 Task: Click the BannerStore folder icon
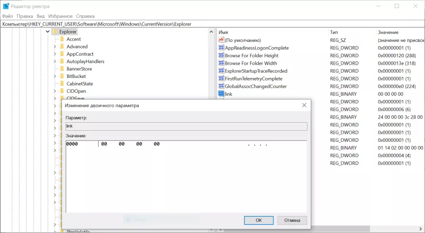click(62, 69)
